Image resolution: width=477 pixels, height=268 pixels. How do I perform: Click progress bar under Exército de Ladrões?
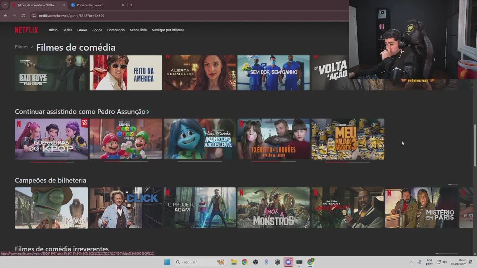pos(274,162)
